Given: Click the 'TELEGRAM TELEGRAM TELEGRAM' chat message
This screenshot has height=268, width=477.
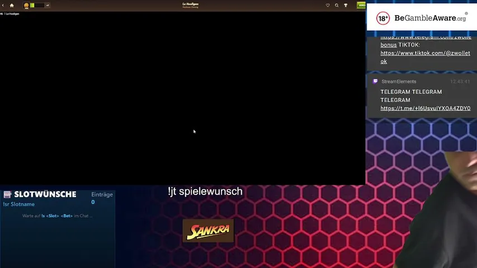Looking at the screenshot, I should (411, 95).
